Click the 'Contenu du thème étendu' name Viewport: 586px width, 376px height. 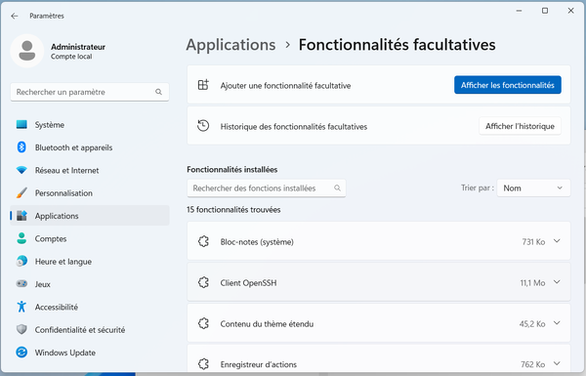pyautogui.click(x=267, y=323)
